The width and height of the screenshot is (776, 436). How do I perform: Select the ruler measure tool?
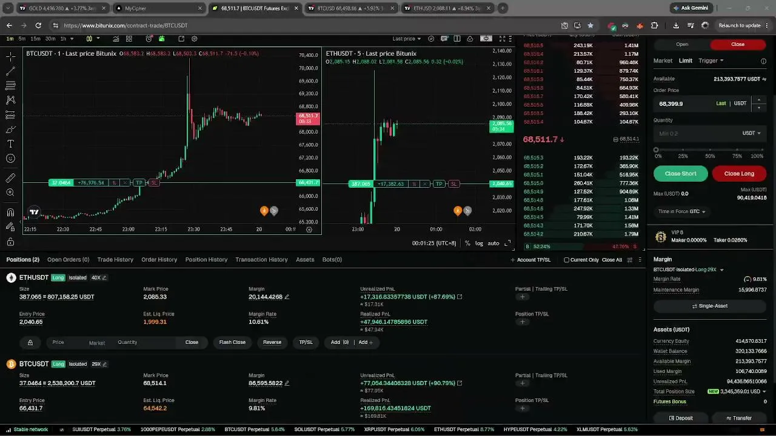pos(10,178)
